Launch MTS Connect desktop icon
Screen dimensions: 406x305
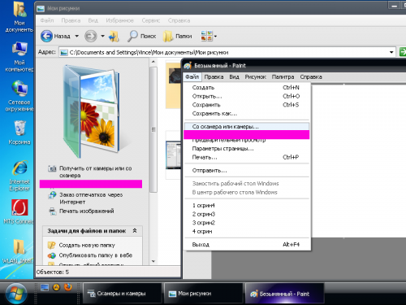tap(19, 212)
